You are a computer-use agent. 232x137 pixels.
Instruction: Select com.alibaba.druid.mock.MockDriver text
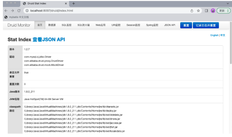coord(44,65)
